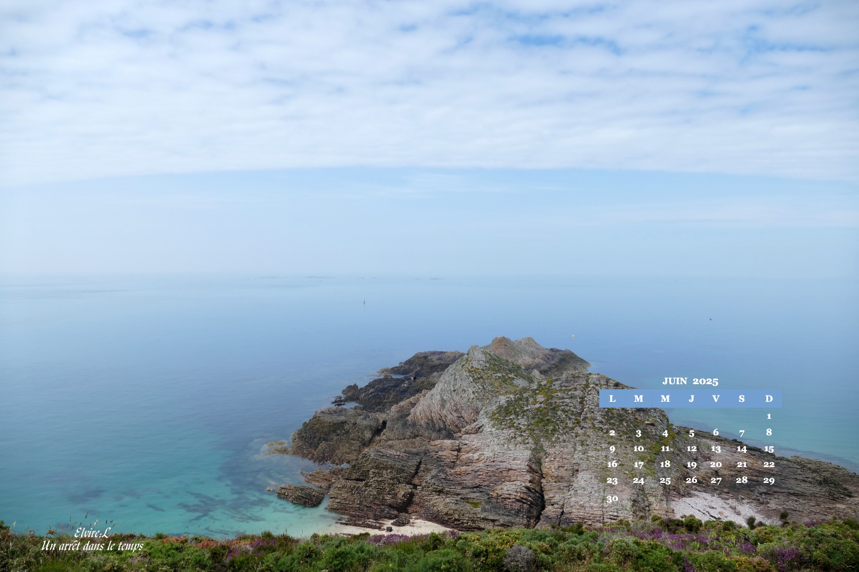Choose date 20 in the calendar

click(716, 464)
